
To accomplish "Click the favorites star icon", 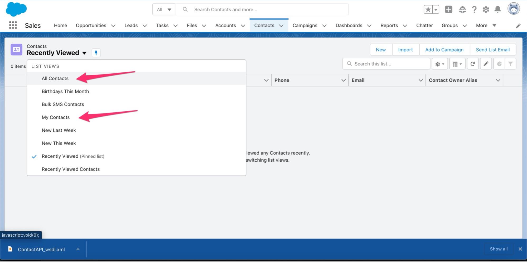I will point(428,10).
